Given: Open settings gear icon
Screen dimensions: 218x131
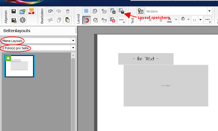Looking at the screenshot, I should [23, 20].
